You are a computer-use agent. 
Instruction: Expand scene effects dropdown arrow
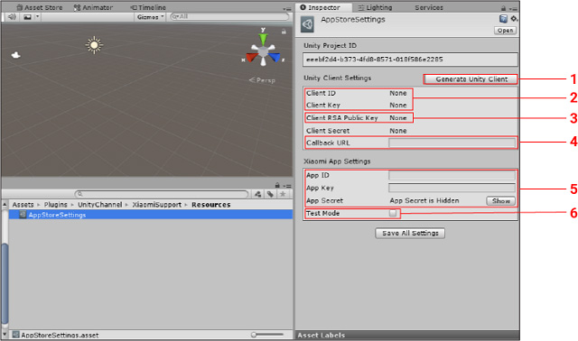(37, 17)
